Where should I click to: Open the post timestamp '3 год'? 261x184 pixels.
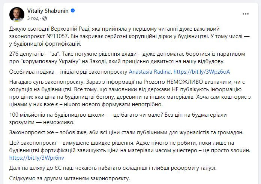(33, 18)
